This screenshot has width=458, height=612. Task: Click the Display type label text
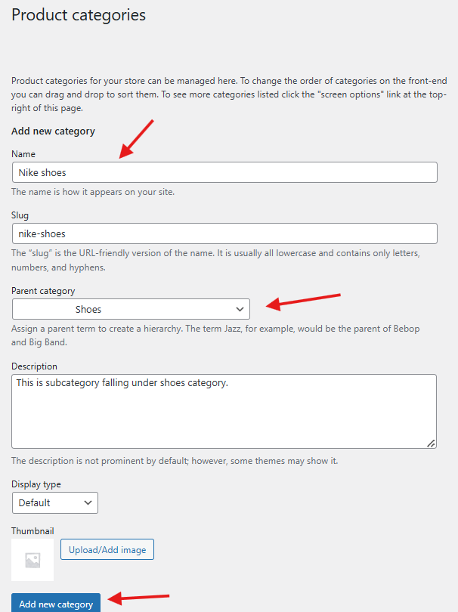[36, 484]
